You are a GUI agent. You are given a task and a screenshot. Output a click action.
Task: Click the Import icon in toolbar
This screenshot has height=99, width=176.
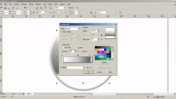click(37, 8)
